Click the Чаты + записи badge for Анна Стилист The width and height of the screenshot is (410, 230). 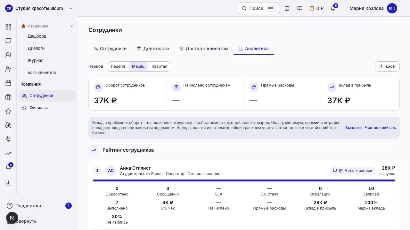coord(352,171)
